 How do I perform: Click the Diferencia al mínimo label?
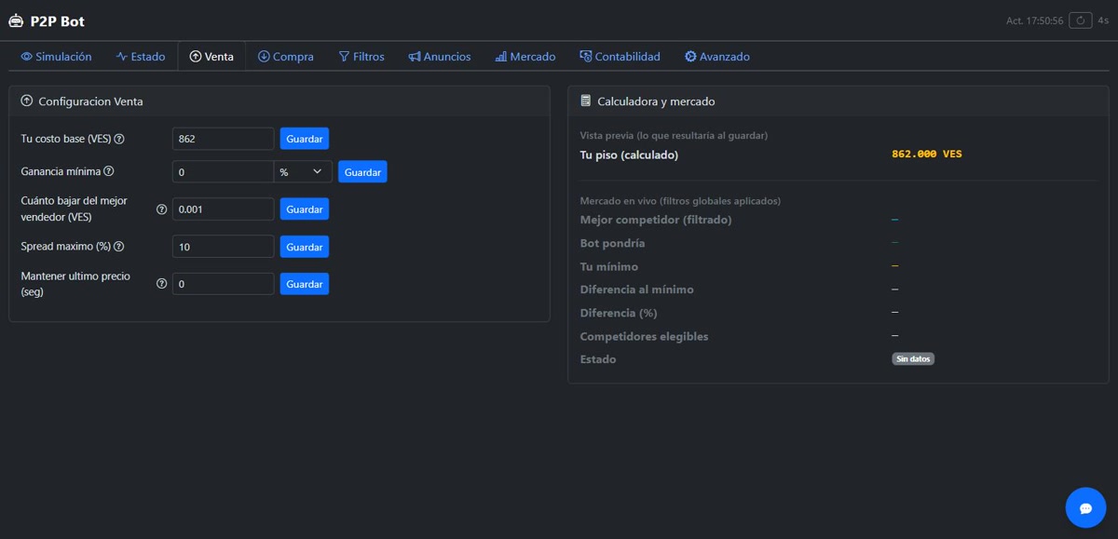click(636, 290)
